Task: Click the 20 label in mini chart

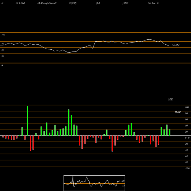Action: coord(123,181)
